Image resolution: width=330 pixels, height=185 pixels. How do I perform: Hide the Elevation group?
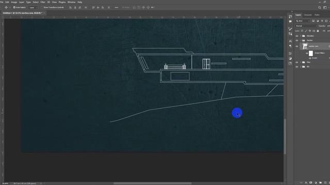pos(297,36)
